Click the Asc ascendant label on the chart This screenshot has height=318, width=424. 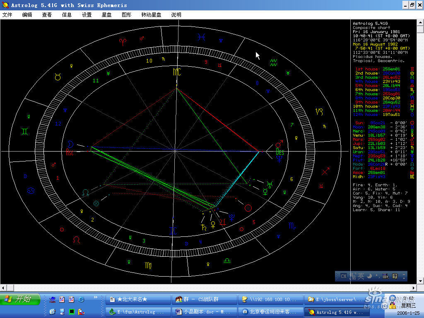pyautogui.click(x=70, y=152)
